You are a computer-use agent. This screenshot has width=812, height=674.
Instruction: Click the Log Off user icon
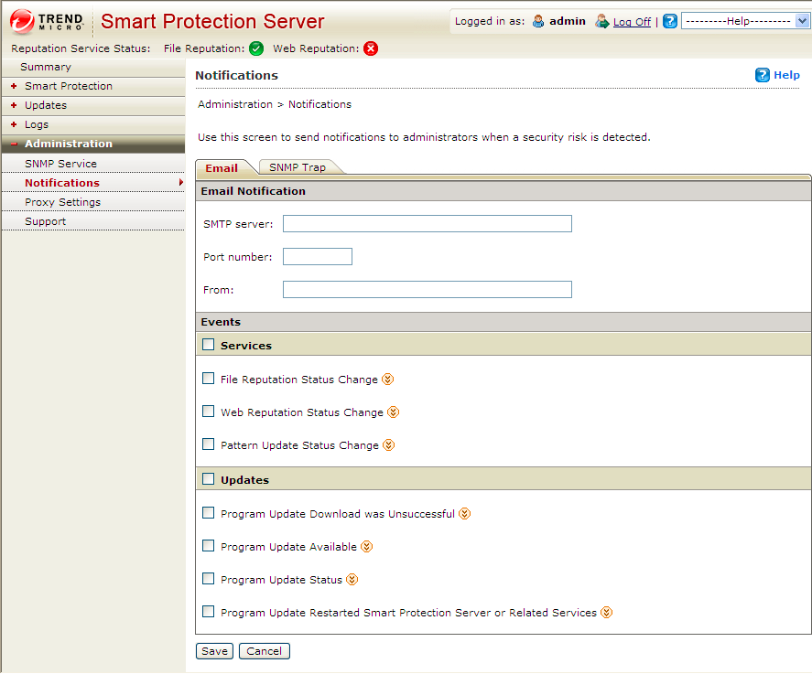tap(601, 21)
